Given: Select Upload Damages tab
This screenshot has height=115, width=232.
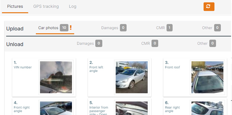Looking at the screenshot, I should [114, 28].
